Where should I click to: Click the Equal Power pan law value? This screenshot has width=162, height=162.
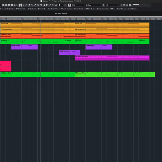[x=132, y=9]
